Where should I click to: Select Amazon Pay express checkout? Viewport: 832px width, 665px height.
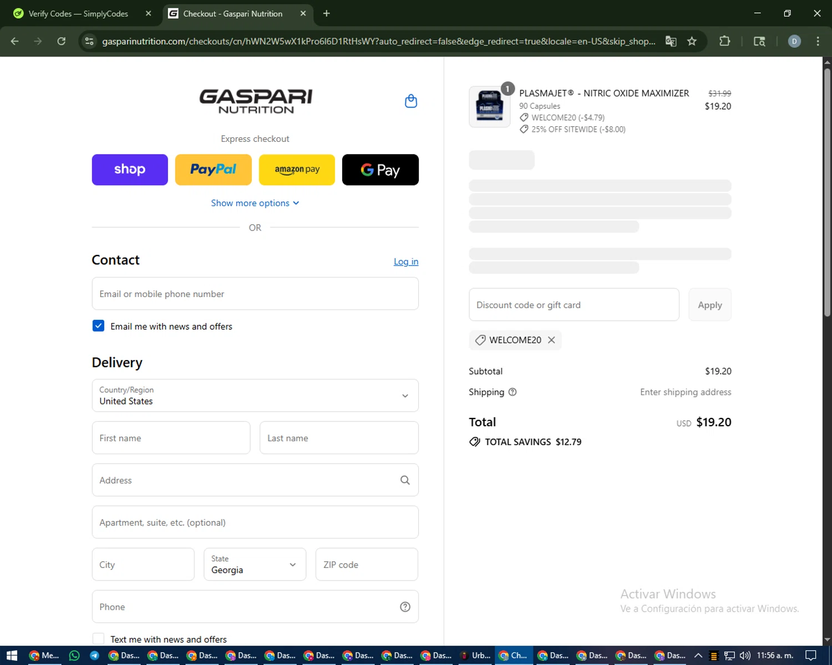(297, 170)
